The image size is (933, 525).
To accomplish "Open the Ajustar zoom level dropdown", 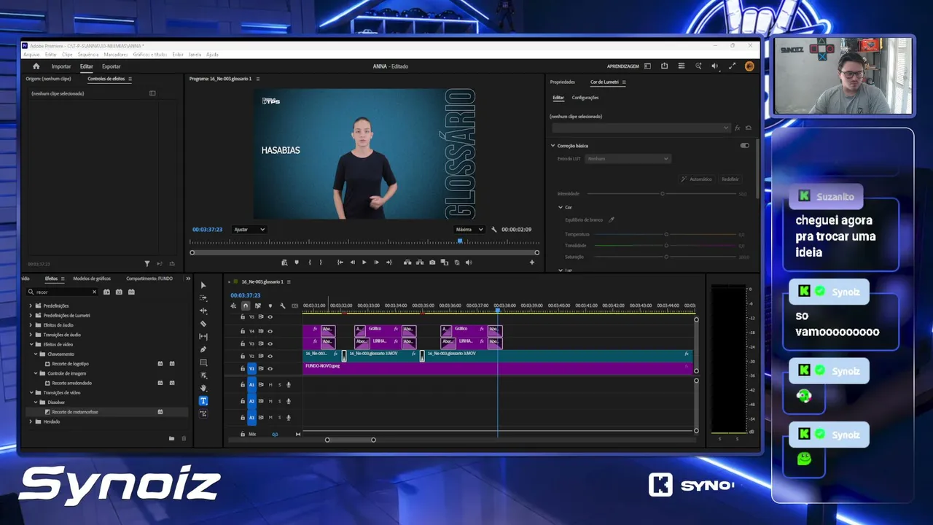I will click(249, 230).
